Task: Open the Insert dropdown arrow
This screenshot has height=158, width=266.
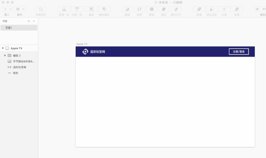Action: coord(10,9)
